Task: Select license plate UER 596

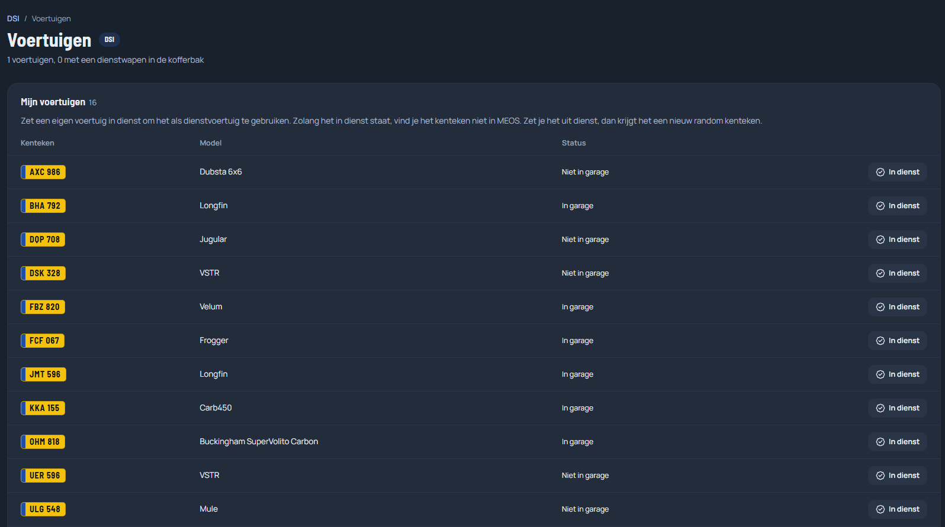Action: coord(43,476)
